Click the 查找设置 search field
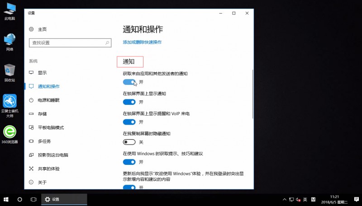 (x=70, y=43)
